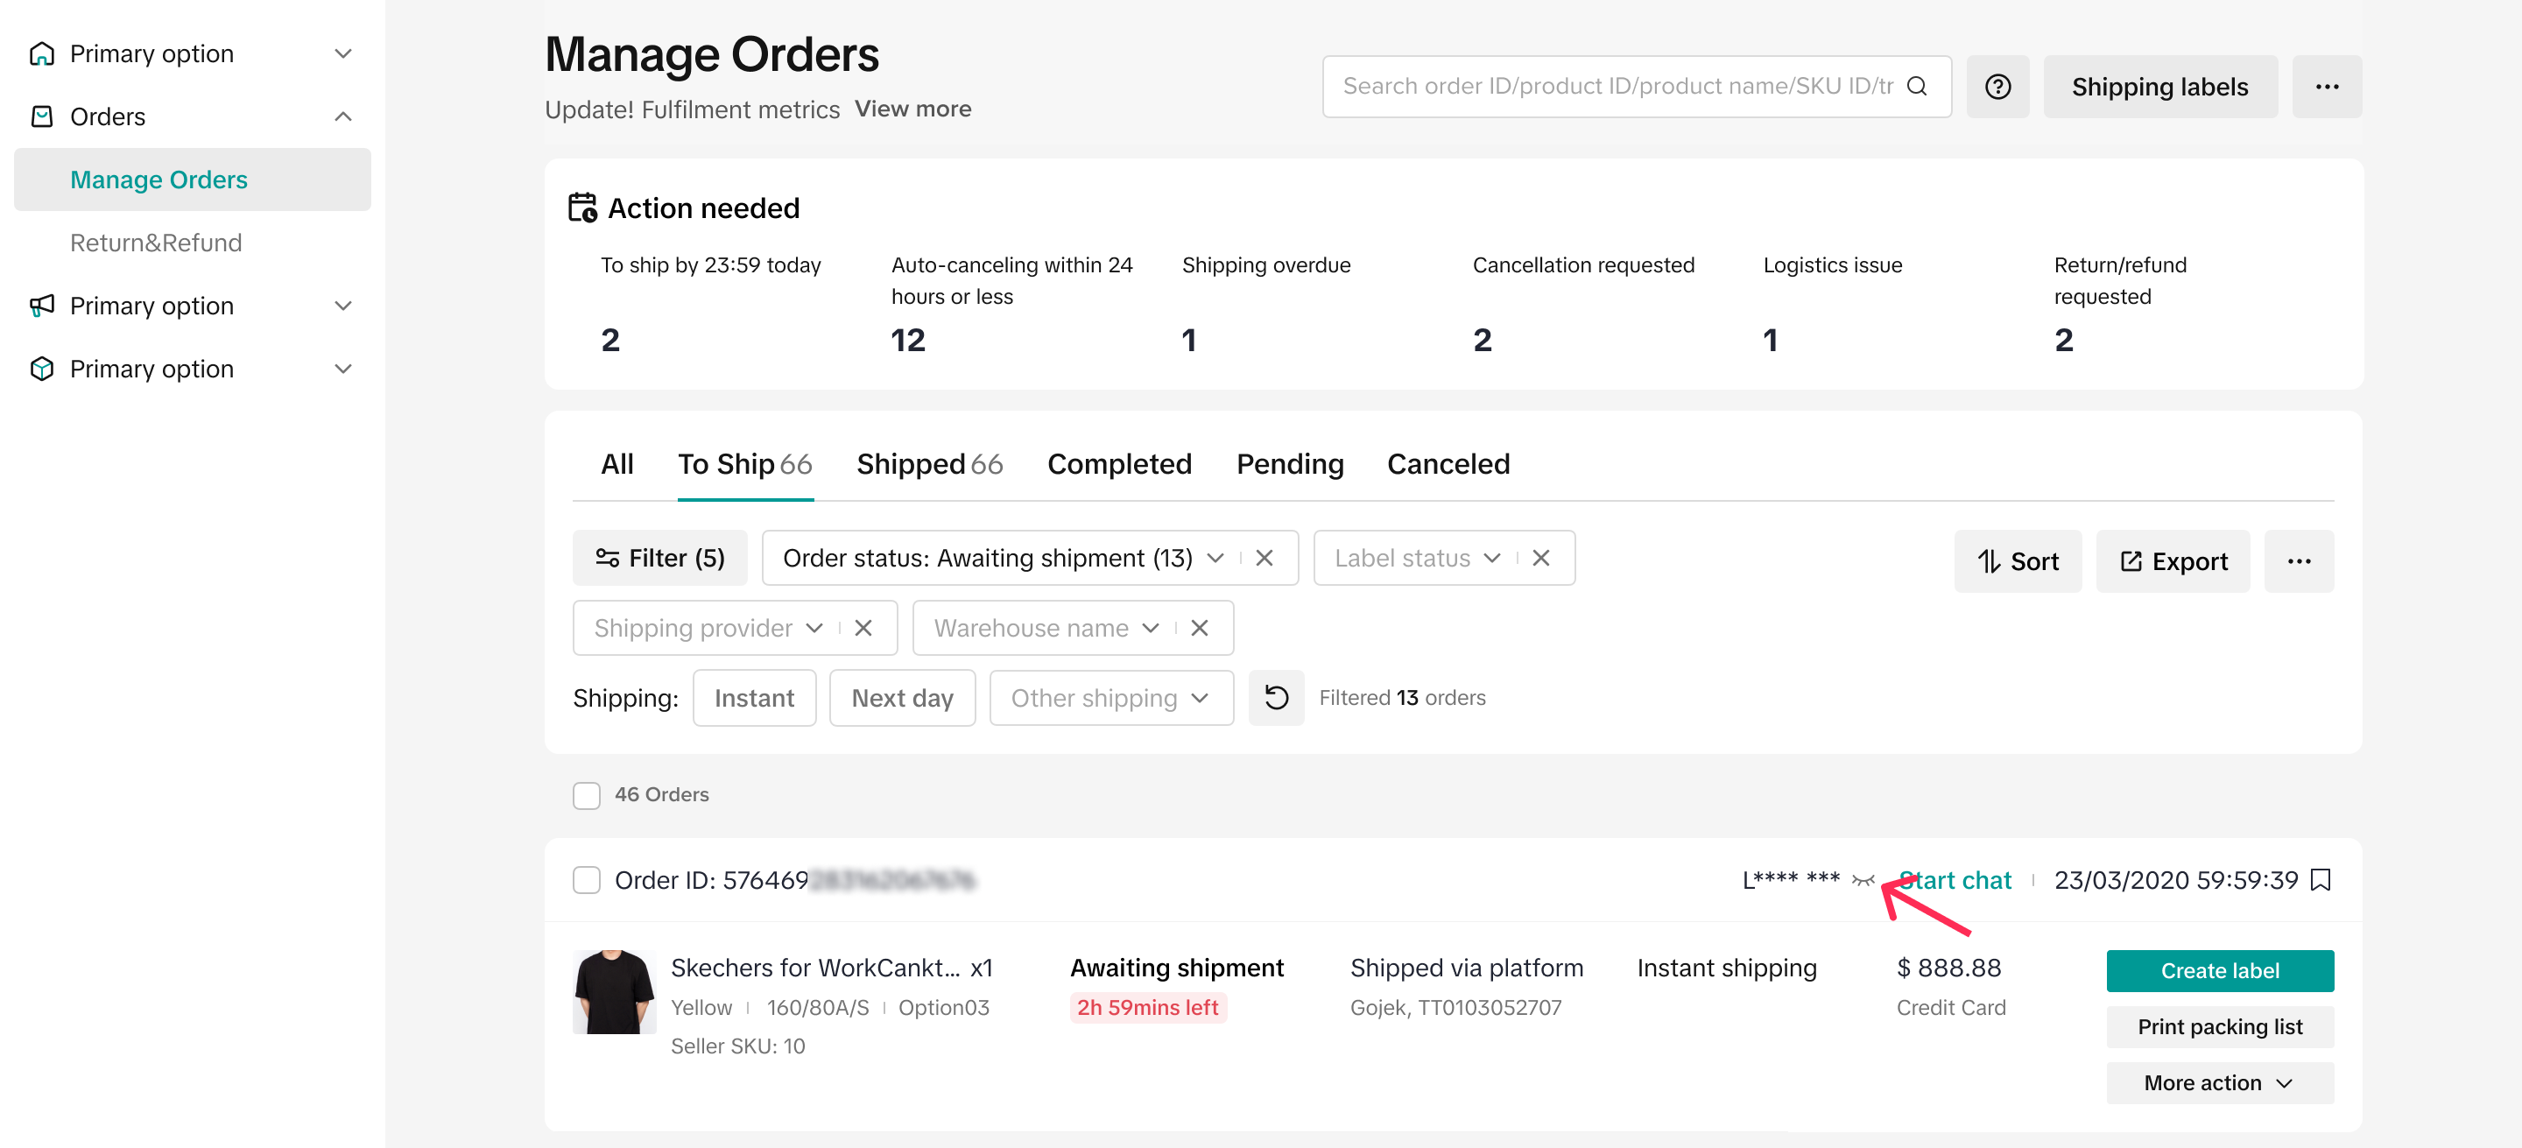Check the 46 Orders select-all checkbox

587,795
